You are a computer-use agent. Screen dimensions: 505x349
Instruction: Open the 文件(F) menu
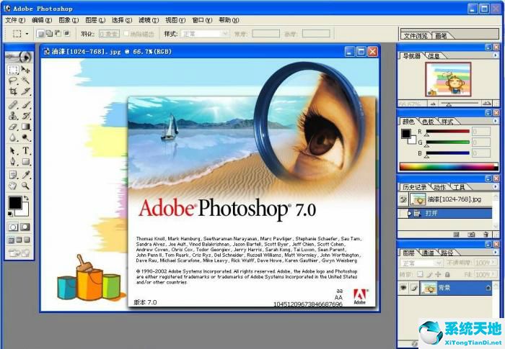point(15,20)
